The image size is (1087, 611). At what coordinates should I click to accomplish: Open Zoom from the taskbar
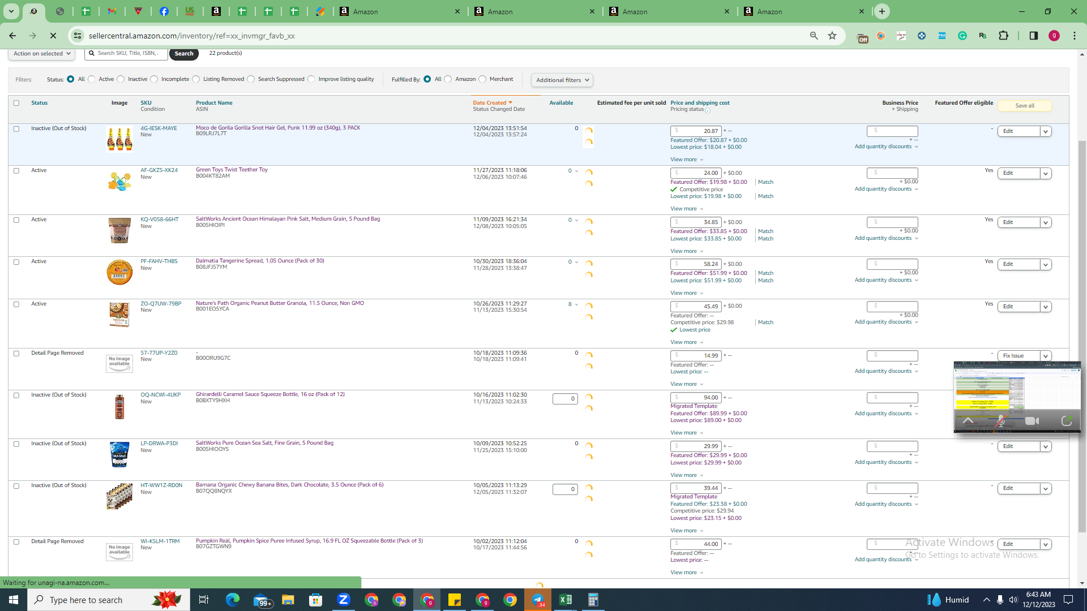344,600
